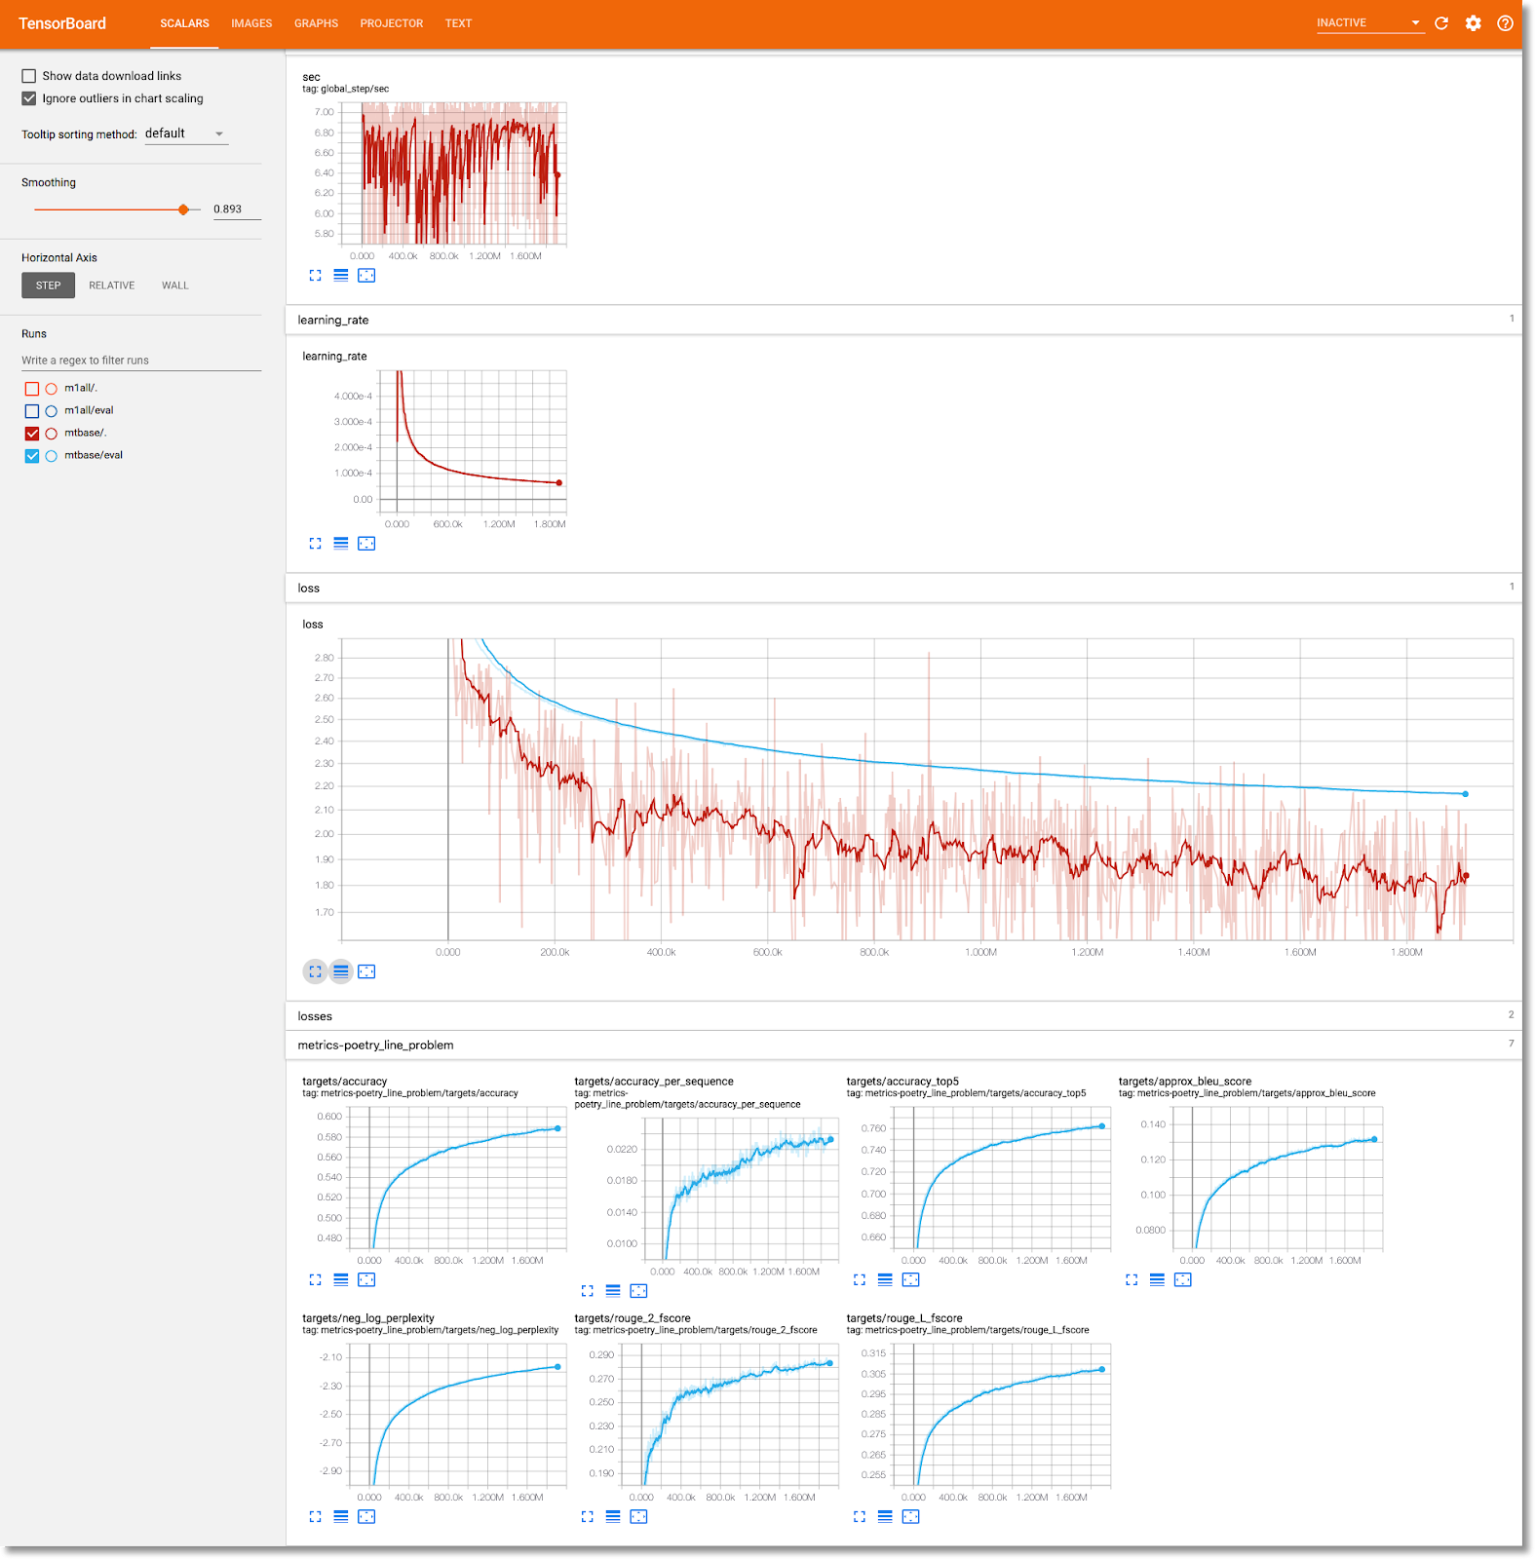Uncheck Ignore outliers in chart scaling
This screenshot has width=1535, height=1559.
(x=29, y=98)
